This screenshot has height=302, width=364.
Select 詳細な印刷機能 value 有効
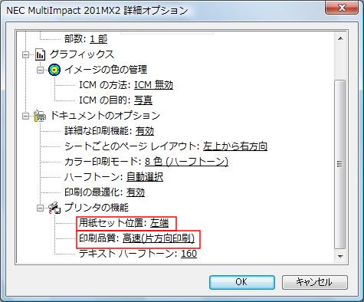[x=145, y=131]
